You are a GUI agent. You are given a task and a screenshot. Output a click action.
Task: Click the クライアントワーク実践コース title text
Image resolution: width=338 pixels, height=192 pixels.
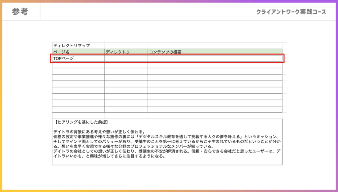coord(291,12)
